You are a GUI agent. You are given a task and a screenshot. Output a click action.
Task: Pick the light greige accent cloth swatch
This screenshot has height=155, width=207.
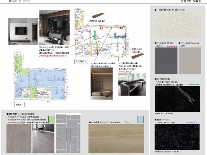click(190, 61)
